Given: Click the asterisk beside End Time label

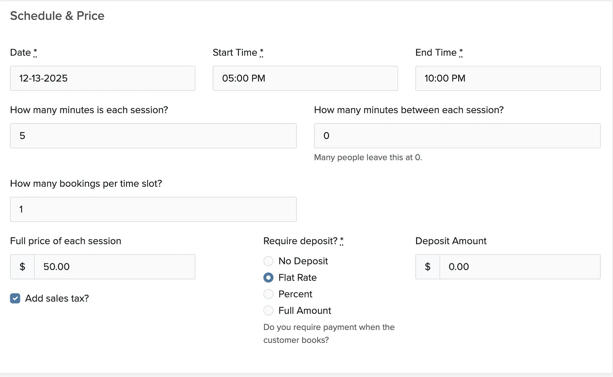Looking at the screenshot, I should [461, 52].
